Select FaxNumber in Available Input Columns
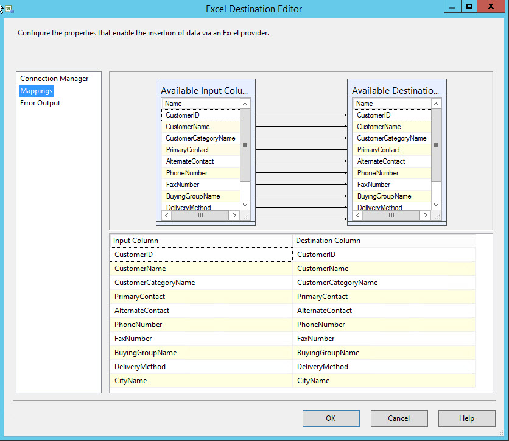The image size is (509, 441). coord(200,185)
